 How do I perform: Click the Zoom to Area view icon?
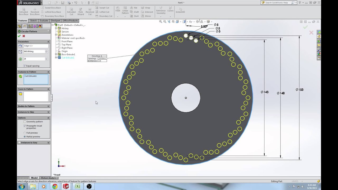tap(165, 22)
